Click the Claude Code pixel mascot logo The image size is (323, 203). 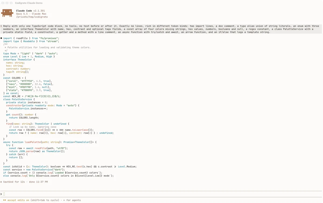[7, 13]
